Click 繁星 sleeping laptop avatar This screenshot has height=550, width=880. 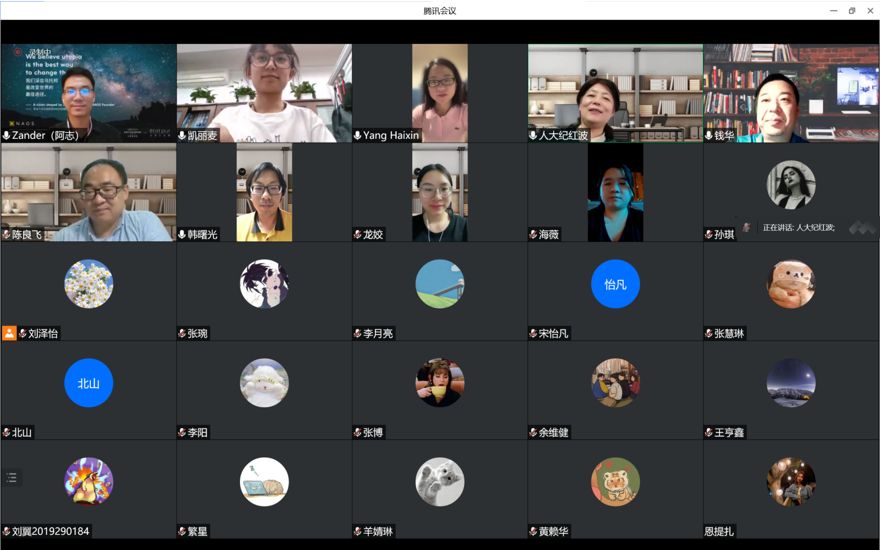pos(264,482)
